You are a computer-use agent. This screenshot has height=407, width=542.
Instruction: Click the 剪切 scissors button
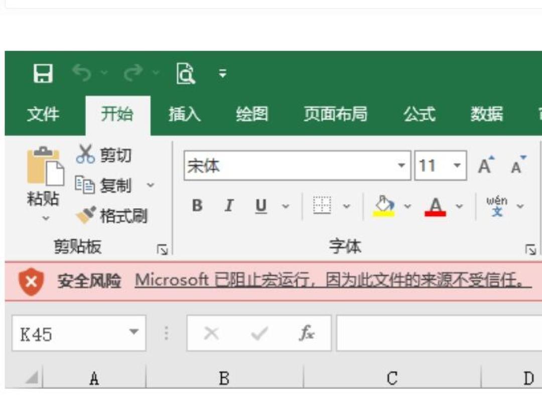click(104, 155)
